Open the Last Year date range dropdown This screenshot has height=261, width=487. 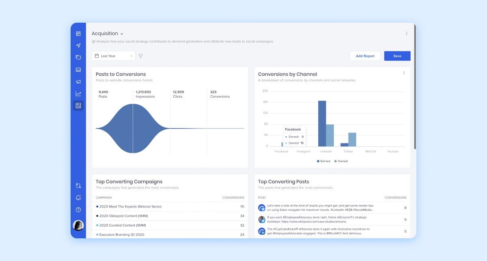coord(113,56)
